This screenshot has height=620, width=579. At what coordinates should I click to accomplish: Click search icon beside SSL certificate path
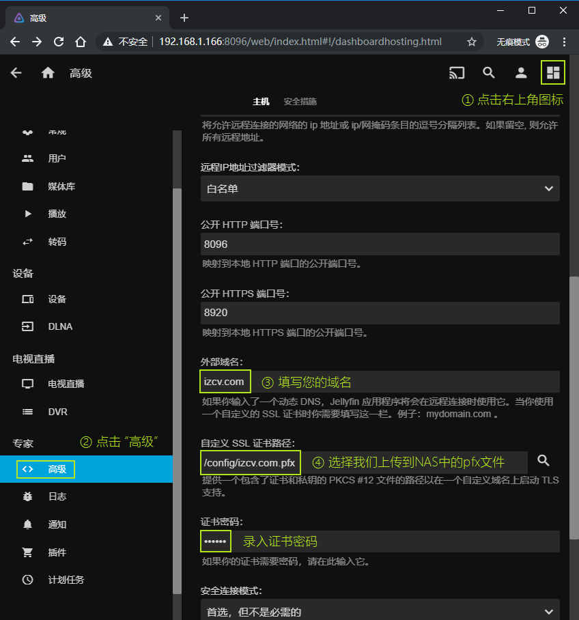point(543,461)
